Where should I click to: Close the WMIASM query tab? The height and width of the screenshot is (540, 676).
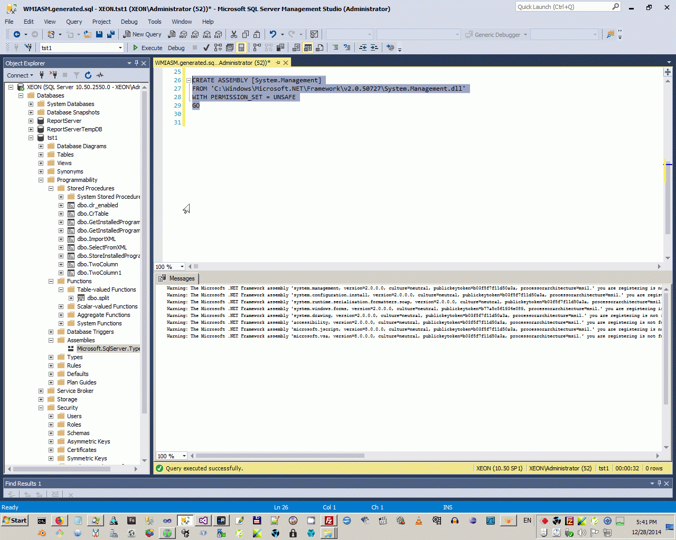(x=286, y=63)
